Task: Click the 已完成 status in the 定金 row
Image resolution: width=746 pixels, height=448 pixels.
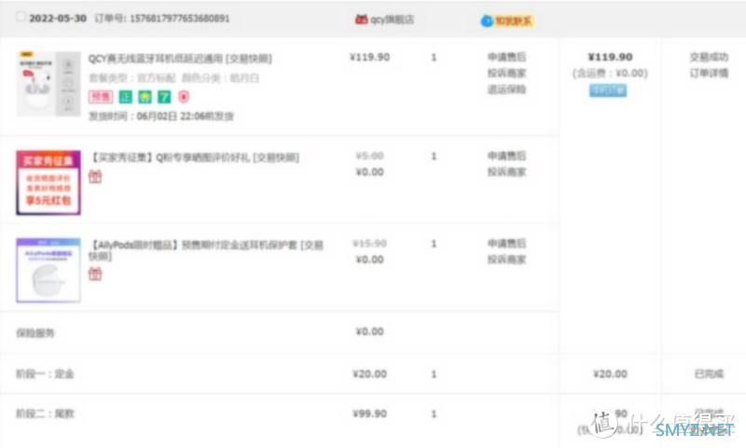Action: (x=709, y=373)
